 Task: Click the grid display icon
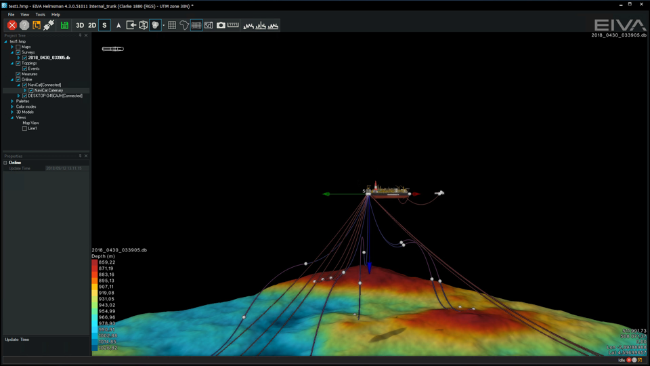(x=172, y=25)
